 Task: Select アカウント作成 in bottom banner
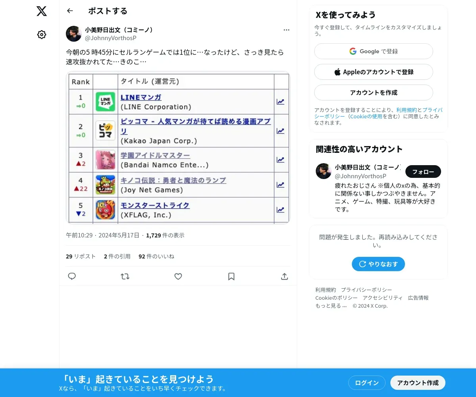[418, 383]
